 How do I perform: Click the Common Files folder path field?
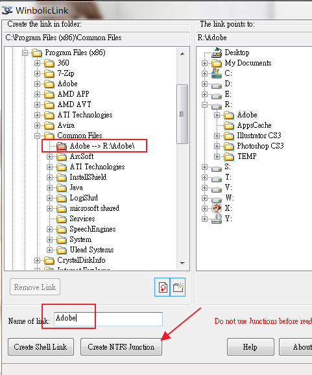click(x=97, y=38)
